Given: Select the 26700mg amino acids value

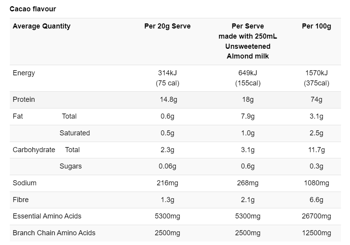Looking at the screenshot, I should click(316, 216).
